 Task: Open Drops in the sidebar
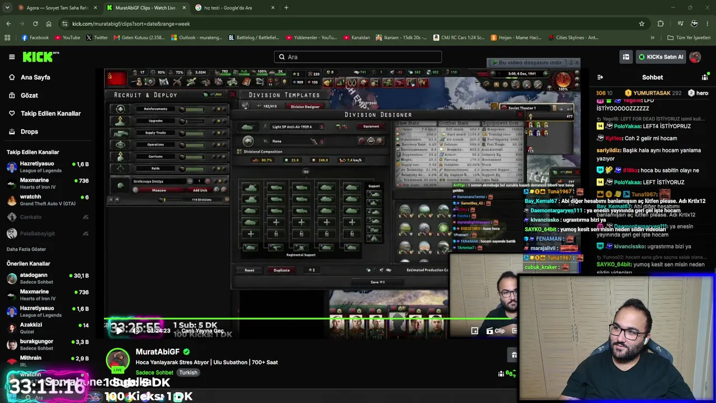coord(29,132)
